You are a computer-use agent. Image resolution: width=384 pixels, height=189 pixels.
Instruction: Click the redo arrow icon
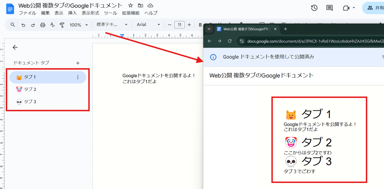click(x=33, y=25)
